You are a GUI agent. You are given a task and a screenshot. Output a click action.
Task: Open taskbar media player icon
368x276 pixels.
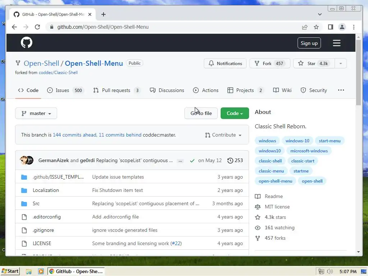point(41,272)
